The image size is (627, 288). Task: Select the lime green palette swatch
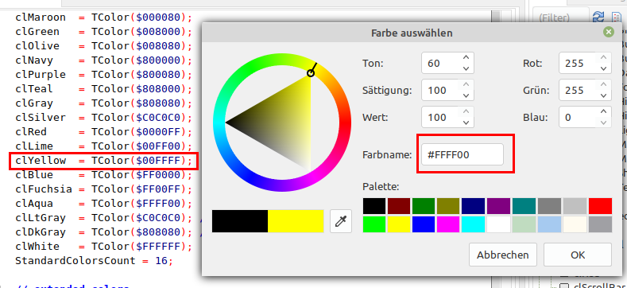tap(373, 224)
